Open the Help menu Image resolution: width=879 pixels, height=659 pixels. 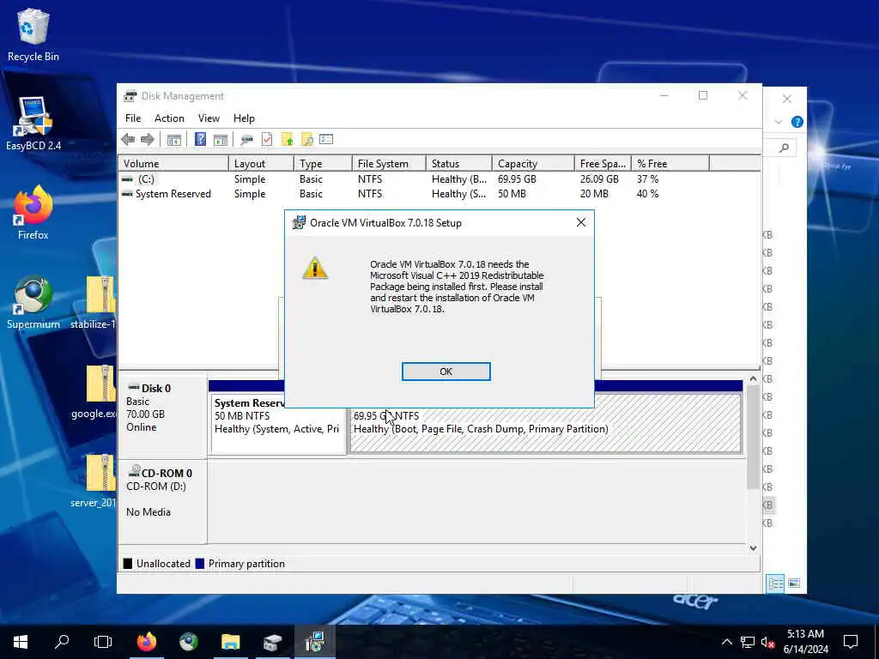244,118
